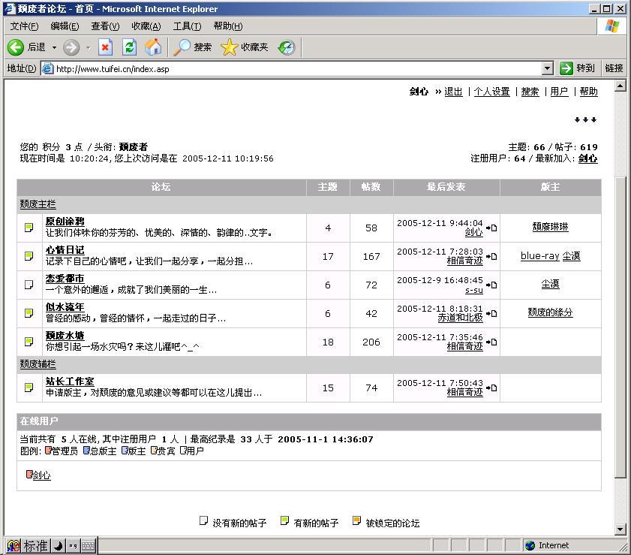Open the 收藏夹 favorites star button
This screenshot has width=631, height=555.
pyautogui.click(x=245, y=47)
